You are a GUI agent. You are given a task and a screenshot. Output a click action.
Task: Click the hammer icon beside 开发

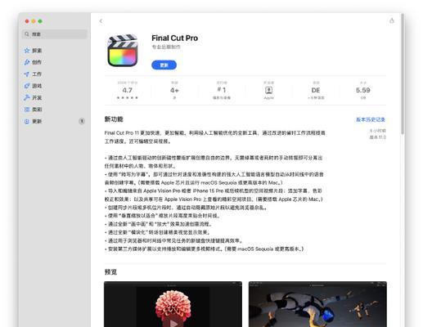pos(27,97)
